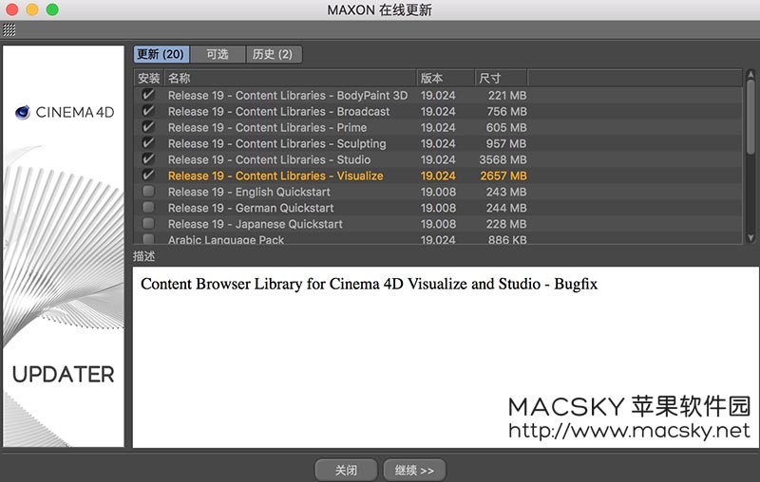The image size is (760, 482).
Task: Open the 历史 (2) tab
Action: click(x=274, y=54)
